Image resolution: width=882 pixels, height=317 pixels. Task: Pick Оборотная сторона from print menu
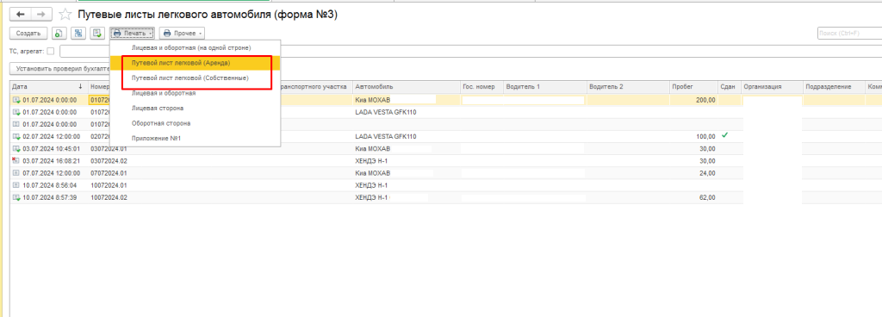coord(161,123)
